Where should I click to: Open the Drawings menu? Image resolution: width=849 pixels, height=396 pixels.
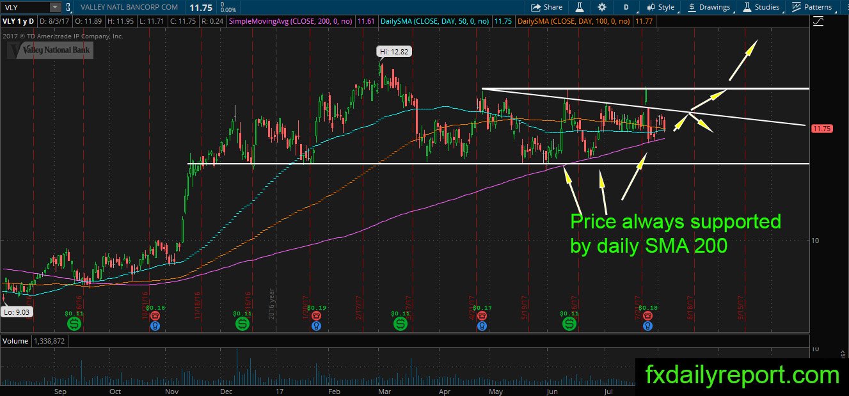(710, 7)
